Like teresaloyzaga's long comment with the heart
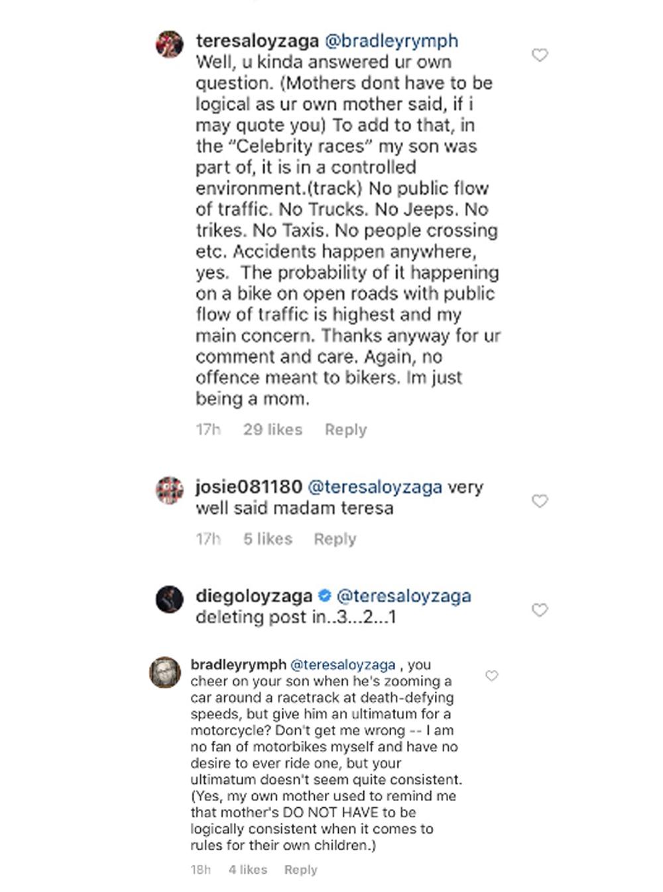The height and width of the screenshot is (892, 663). click(540, 55)
